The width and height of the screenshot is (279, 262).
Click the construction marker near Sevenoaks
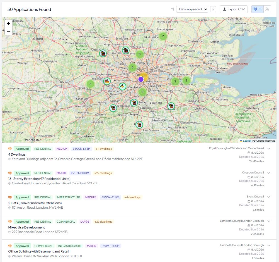coord(171,106)
